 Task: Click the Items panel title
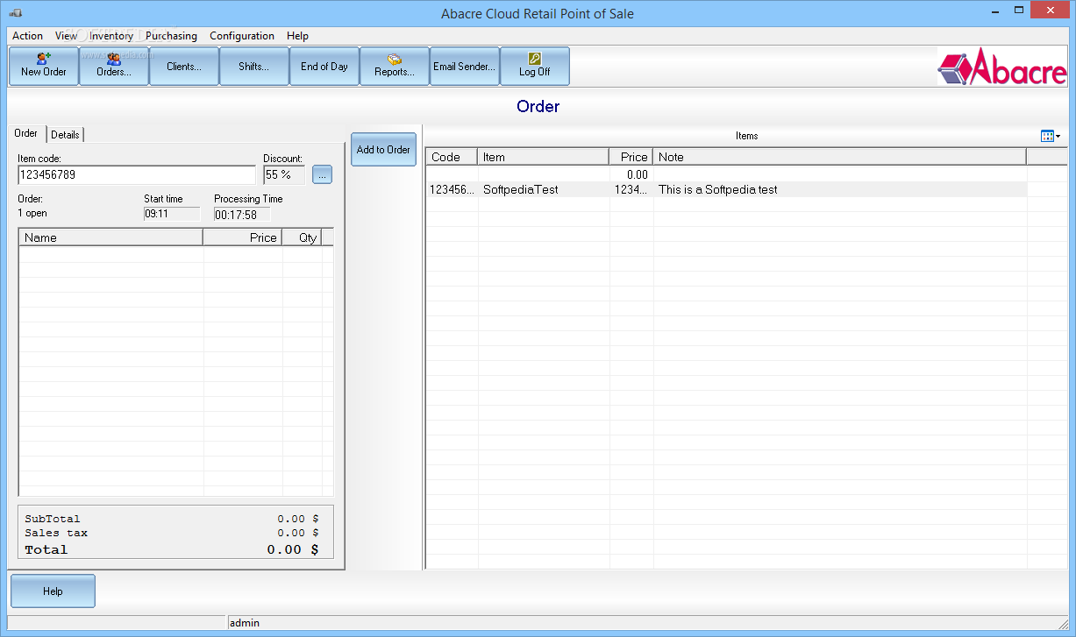click(747, 136)
